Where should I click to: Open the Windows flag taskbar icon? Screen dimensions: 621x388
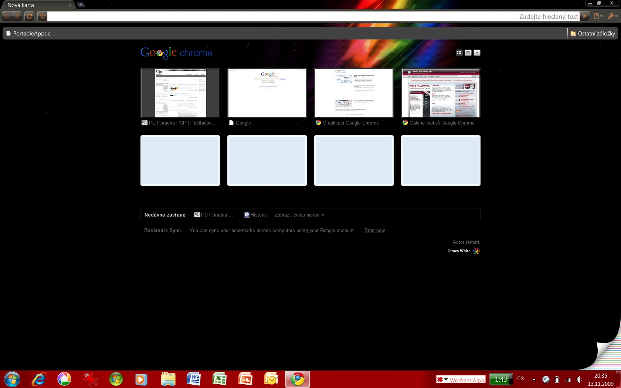(x=116, y=379)
